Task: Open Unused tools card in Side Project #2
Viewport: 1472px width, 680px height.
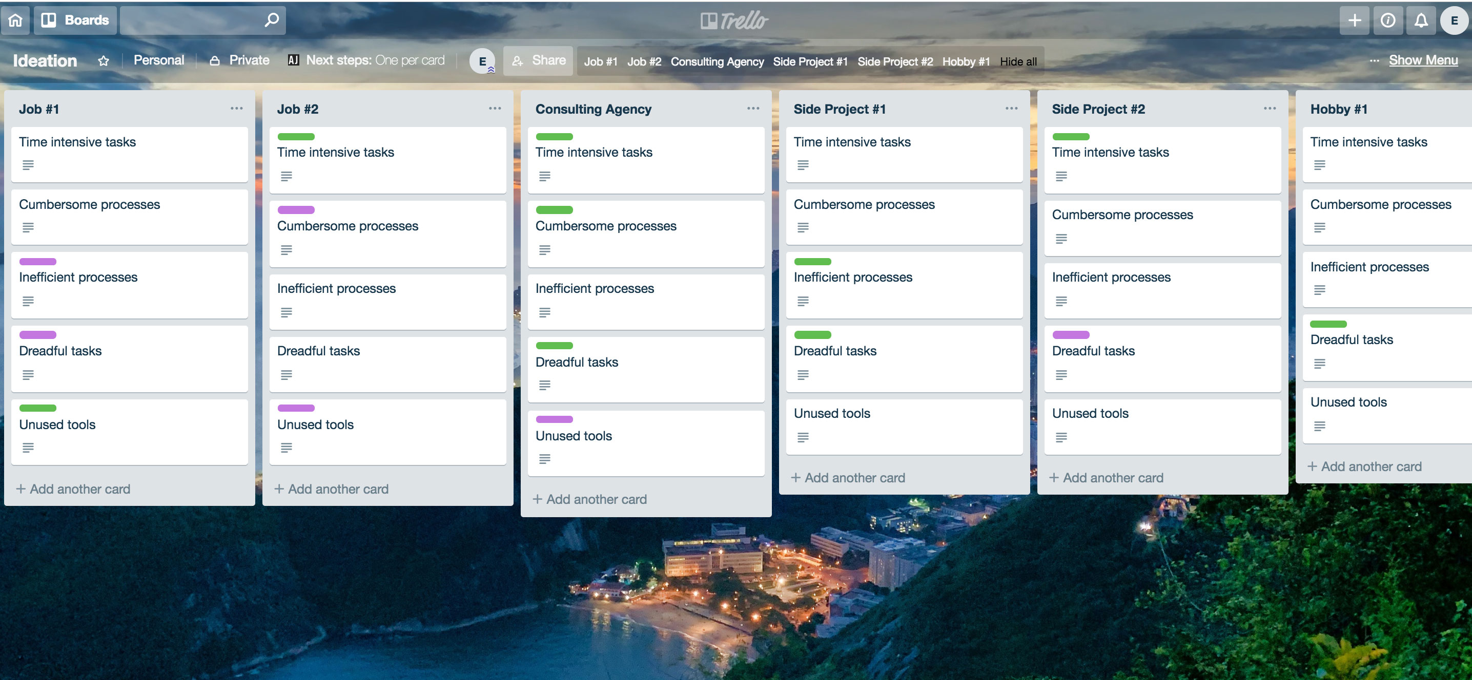Action: click(1162, 427)
